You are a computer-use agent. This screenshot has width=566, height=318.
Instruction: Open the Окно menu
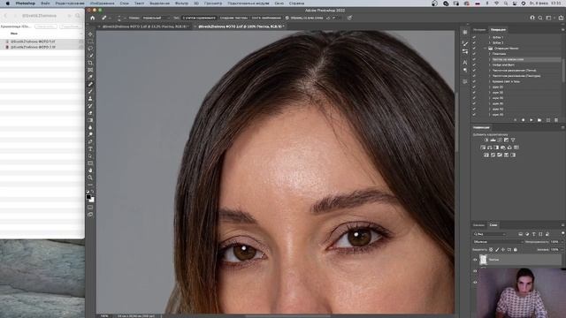[x=279, y=4]
